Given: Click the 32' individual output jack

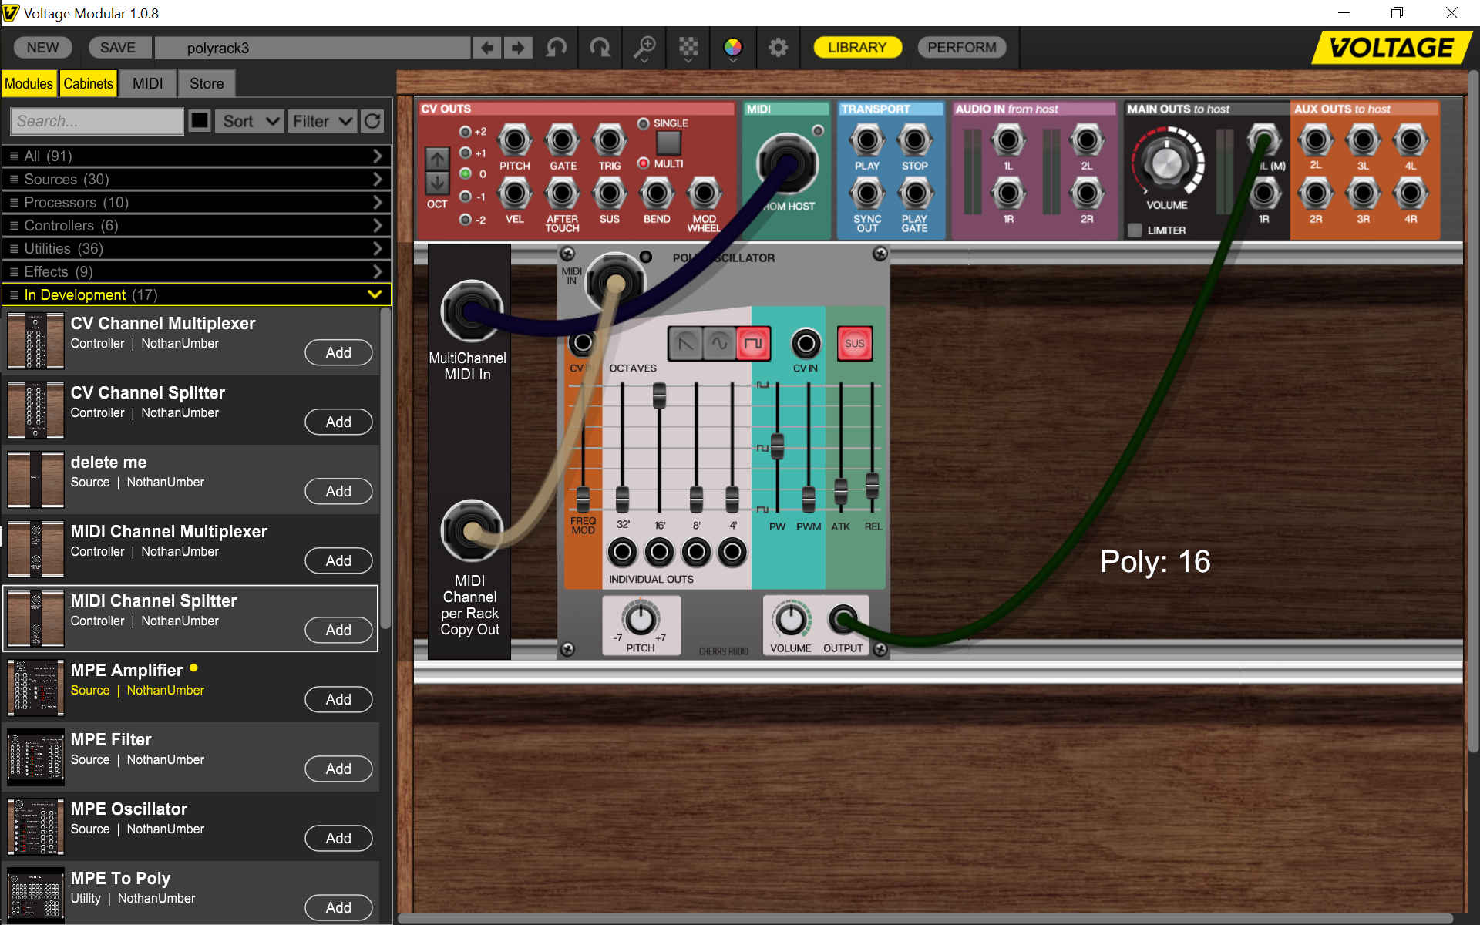Looking at the screenshot, I should point(622,552).
